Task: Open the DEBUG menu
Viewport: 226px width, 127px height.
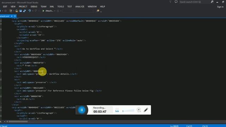Action: point(34,7)
